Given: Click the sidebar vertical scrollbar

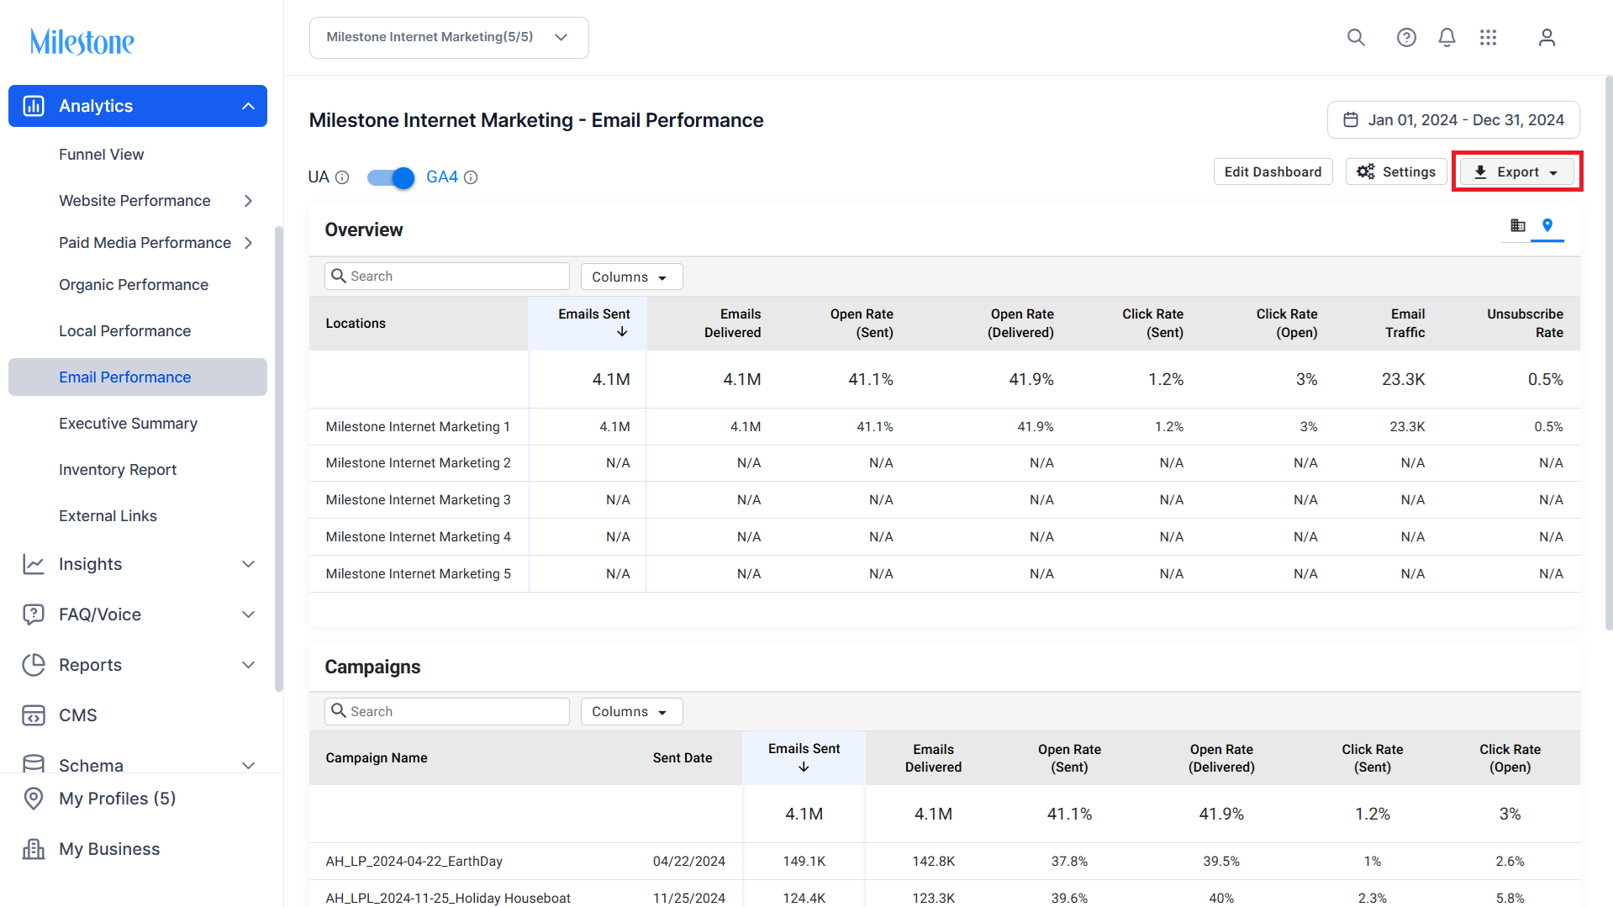Looking at the screenshot, I should pyautogui.click(x=279, y=458).
